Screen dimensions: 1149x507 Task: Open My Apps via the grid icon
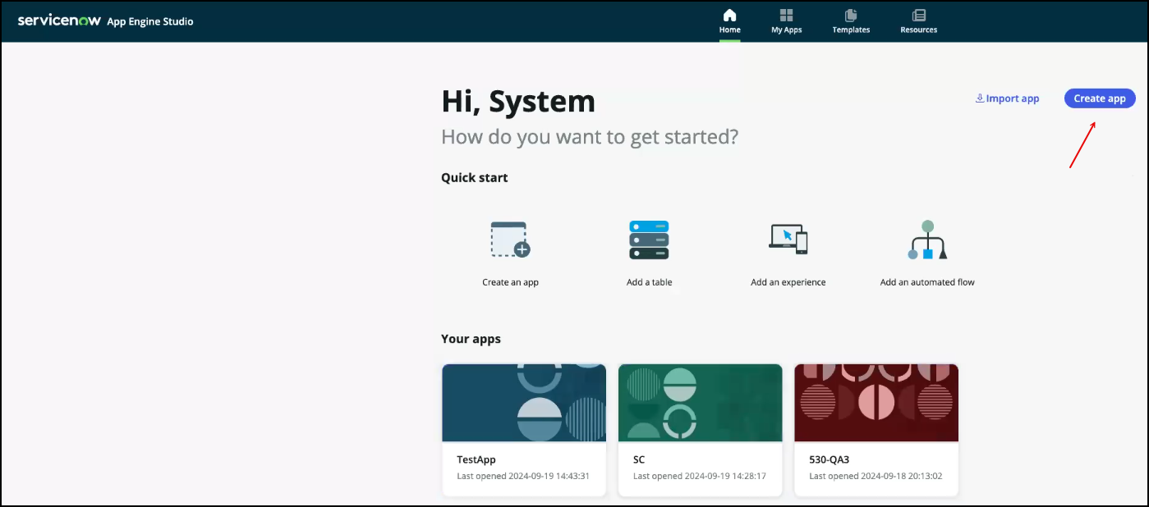point(786,16)
